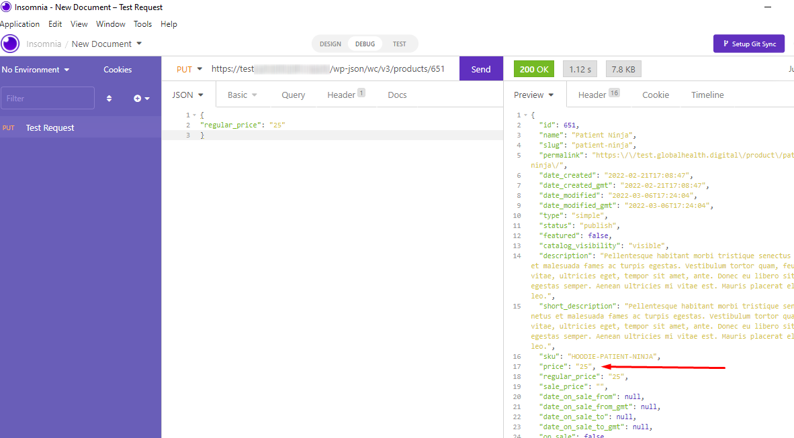Click the Filter input field in sidebar
This screenshot has width=794, height=438.
point(48,98)
